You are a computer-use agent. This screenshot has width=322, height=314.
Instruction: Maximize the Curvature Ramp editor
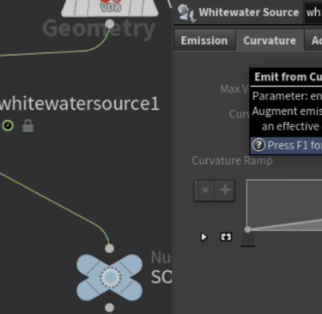226,237
